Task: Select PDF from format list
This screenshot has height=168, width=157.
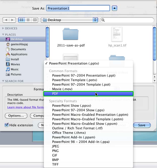Action: click(x=88, y=94)
